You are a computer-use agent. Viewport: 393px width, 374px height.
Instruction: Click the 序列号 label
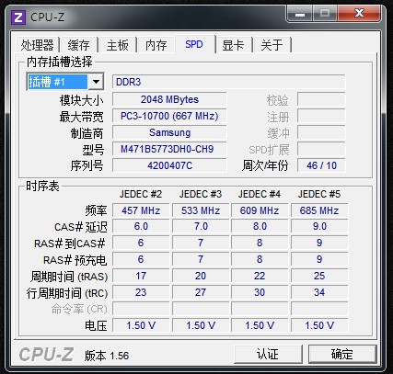87,165
